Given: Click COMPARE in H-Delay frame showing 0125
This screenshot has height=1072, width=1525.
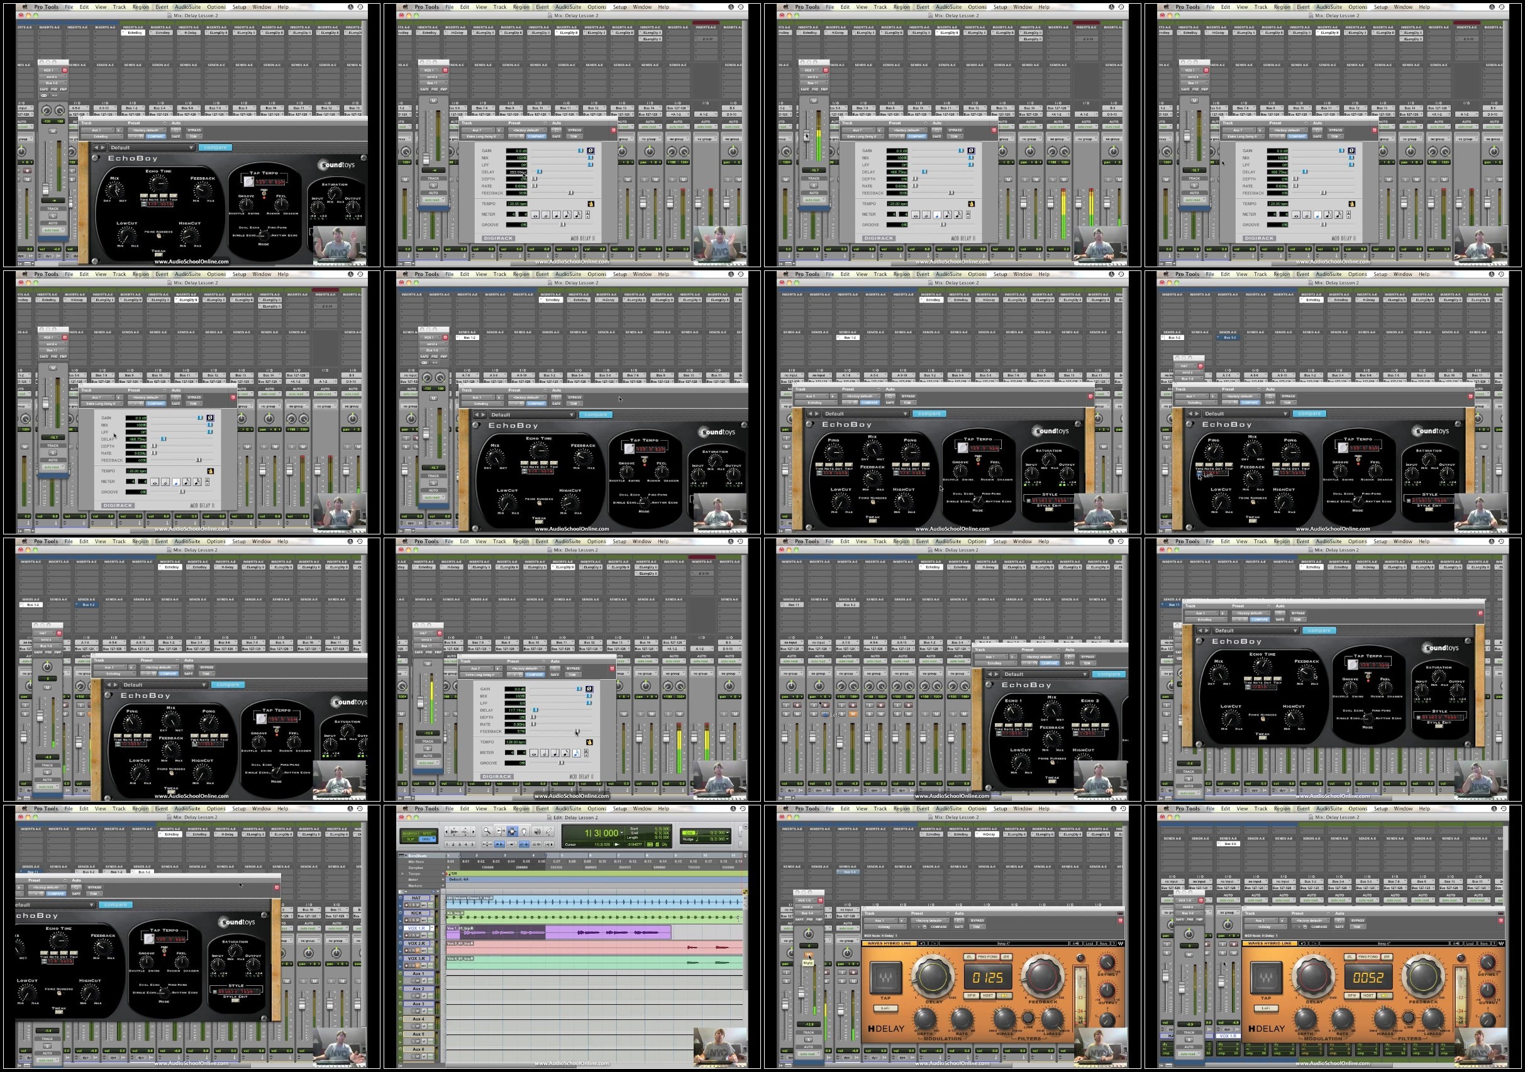Looking at the screenshot, I should (x=939, y=927).
